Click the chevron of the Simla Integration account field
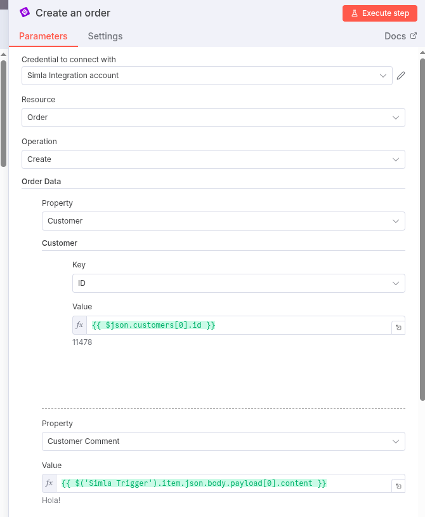Image resolution: width=425 pixels, height=517 pixels. (383, 76)
